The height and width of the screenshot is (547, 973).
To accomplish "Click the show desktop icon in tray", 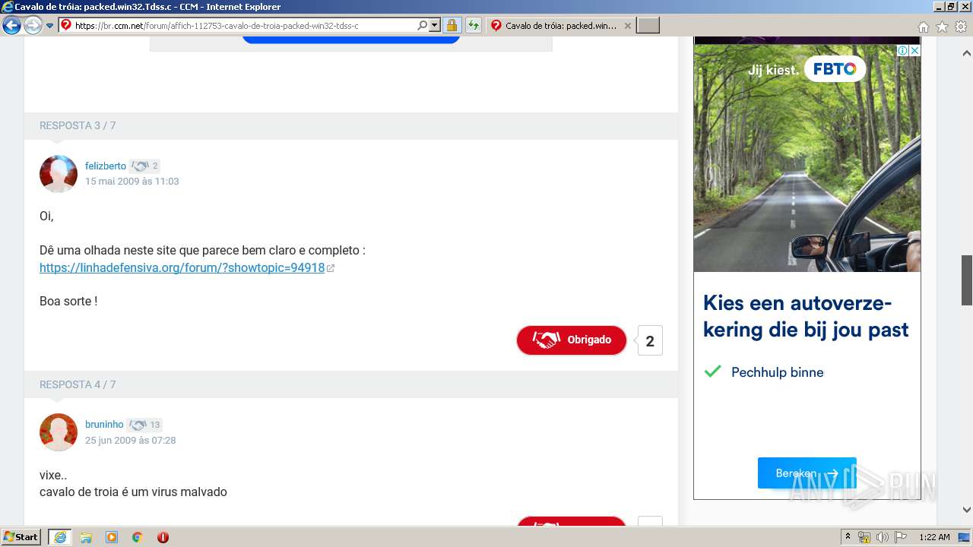I will point(965,537).
